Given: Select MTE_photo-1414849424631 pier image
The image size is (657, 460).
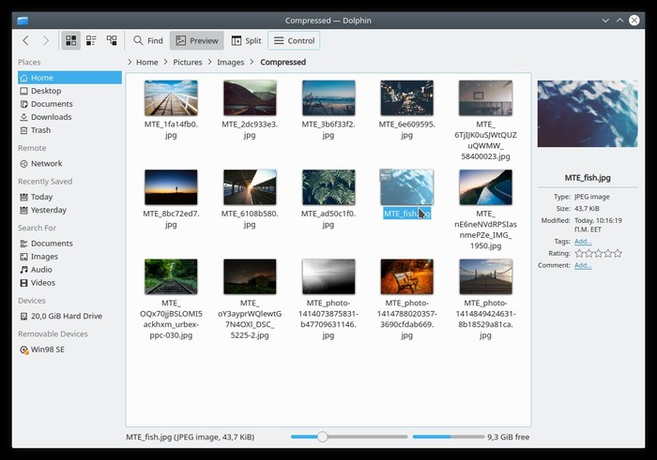Looking at the screenshot, I should [485, 276].
